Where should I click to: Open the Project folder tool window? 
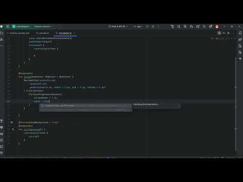[x=2, y=33]
